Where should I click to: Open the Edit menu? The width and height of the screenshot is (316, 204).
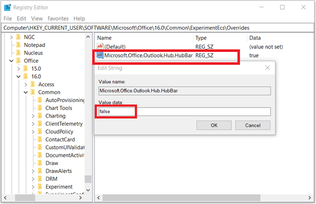coord(21,19)
